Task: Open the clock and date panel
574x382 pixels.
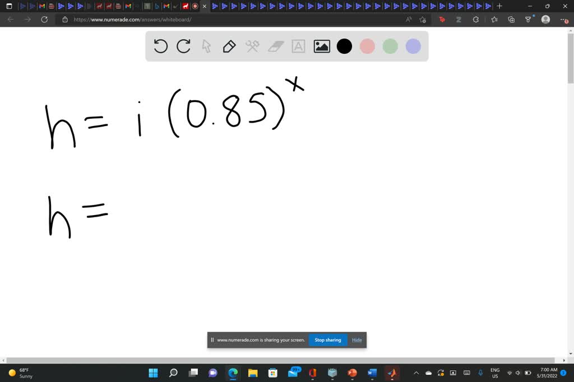Action: tap(548, 373)
